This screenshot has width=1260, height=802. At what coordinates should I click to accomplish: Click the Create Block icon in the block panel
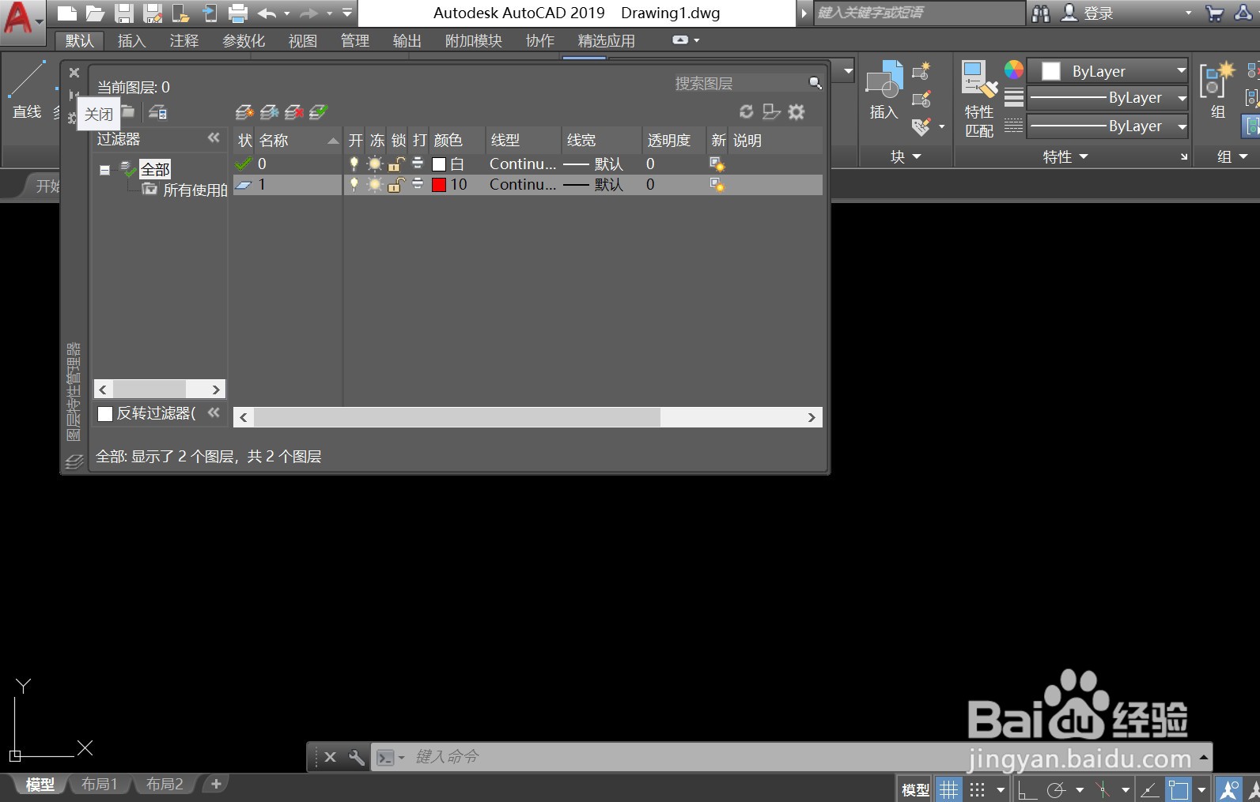(x=921, y=72)
